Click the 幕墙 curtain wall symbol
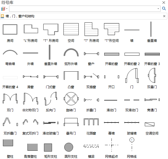The image size is (168, 159). 111,123
